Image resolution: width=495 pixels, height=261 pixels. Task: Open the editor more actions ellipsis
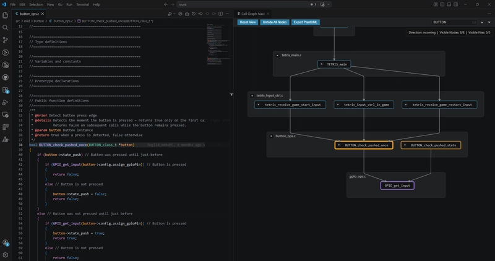coord(227,14)
